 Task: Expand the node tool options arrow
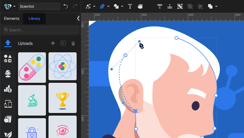(94, 6)
